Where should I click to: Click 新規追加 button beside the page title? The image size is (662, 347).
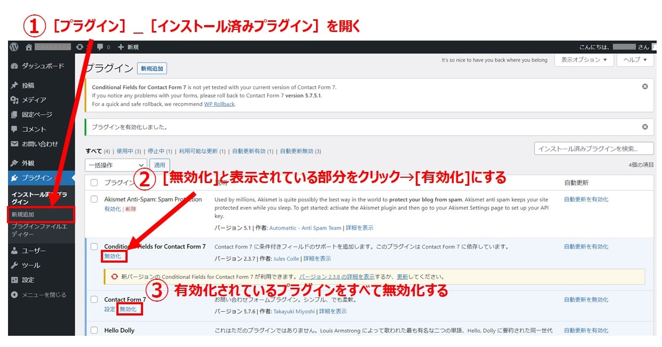click(152, 68)
